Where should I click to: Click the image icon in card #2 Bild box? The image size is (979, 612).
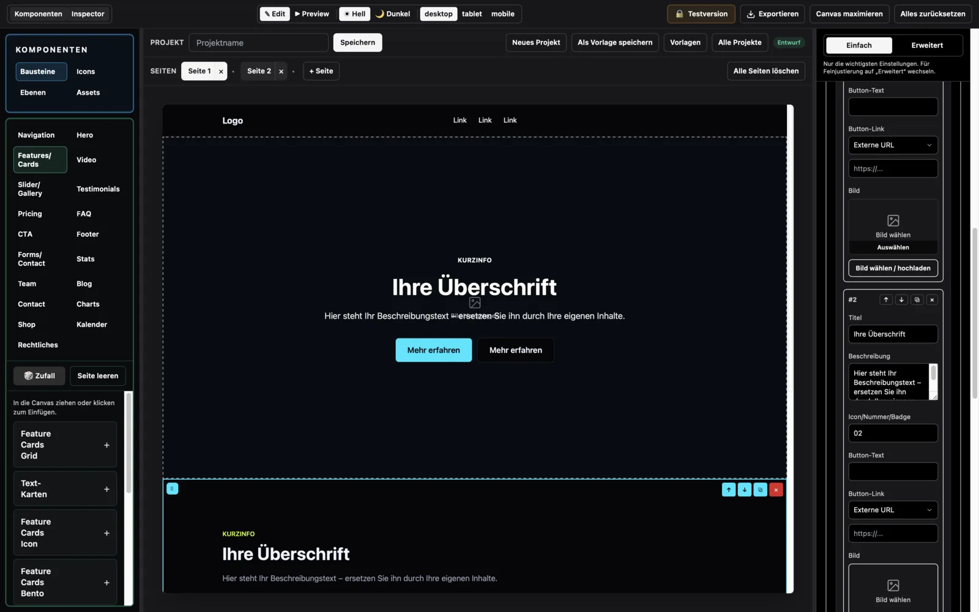(x=893, y=585)
